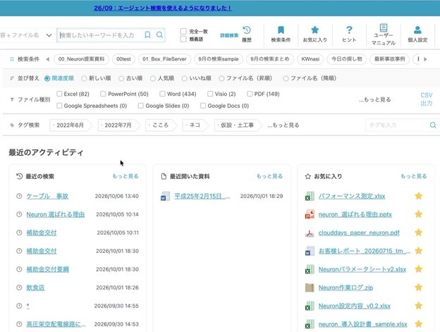Select the 仮設・土工事 tag

pyautogui.click(x=237, y=125)
